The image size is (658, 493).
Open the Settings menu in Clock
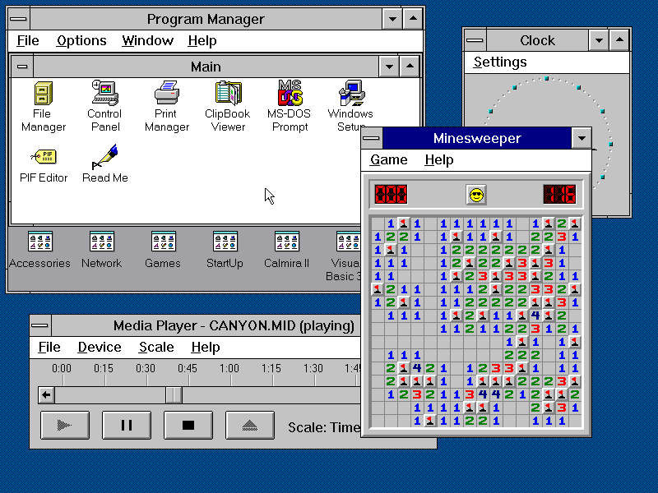tap(500, 62)
